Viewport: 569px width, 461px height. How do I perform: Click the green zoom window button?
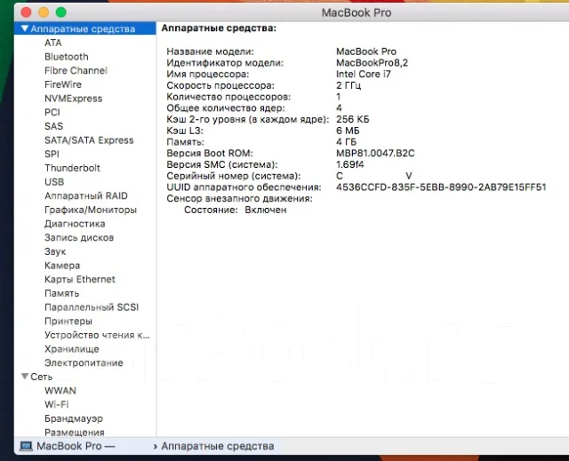click(x=61, y=12)
